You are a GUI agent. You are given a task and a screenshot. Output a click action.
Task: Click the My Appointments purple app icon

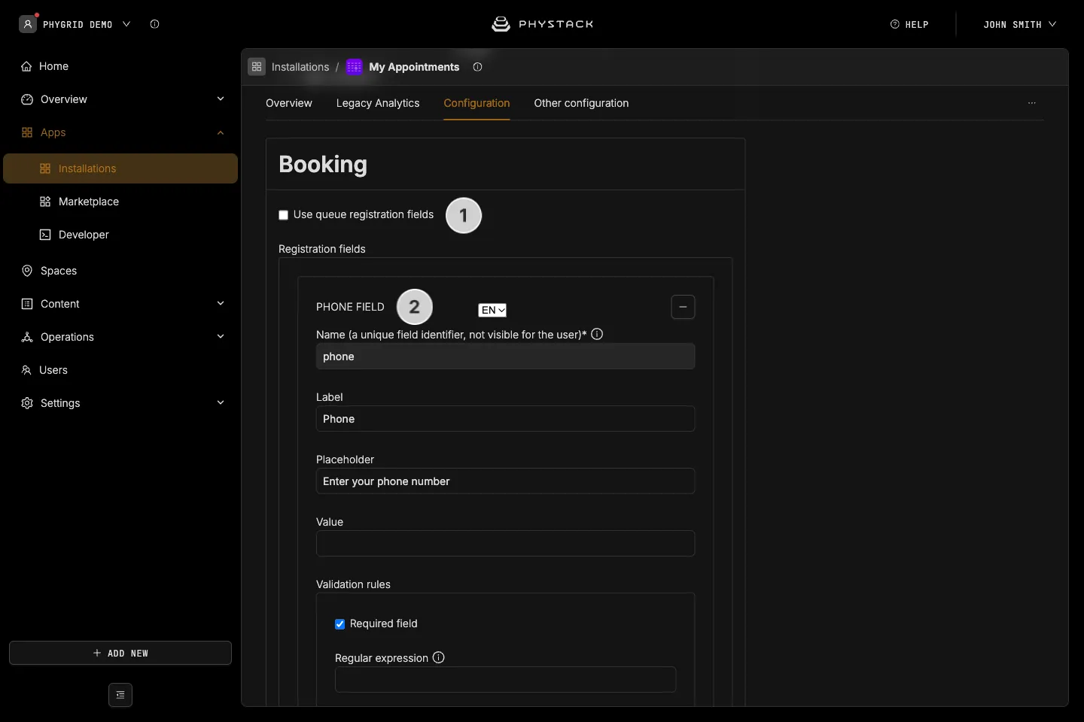[x=355, y=67]
